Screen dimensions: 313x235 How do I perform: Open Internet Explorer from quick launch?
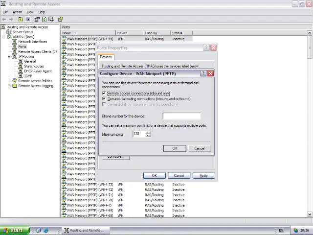coord(46,230)
